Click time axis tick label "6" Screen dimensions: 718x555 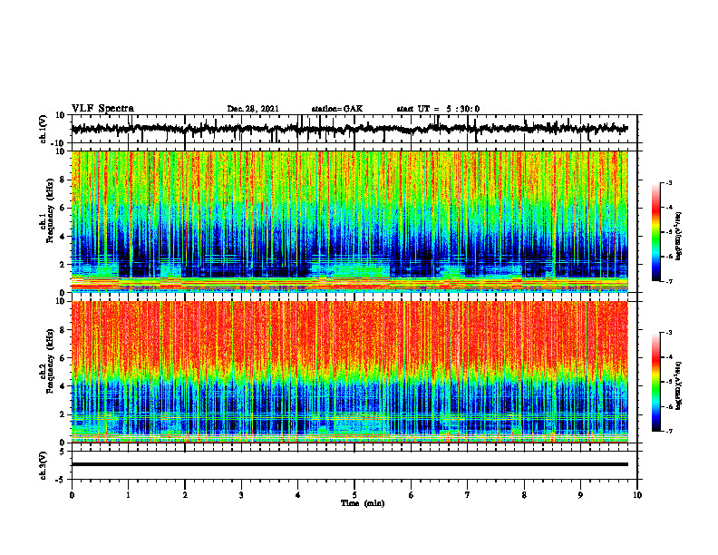point(412,495)
